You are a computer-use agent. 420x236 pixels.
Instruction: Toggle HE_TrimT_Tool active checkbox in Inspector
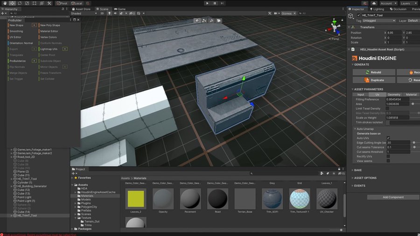359,15
